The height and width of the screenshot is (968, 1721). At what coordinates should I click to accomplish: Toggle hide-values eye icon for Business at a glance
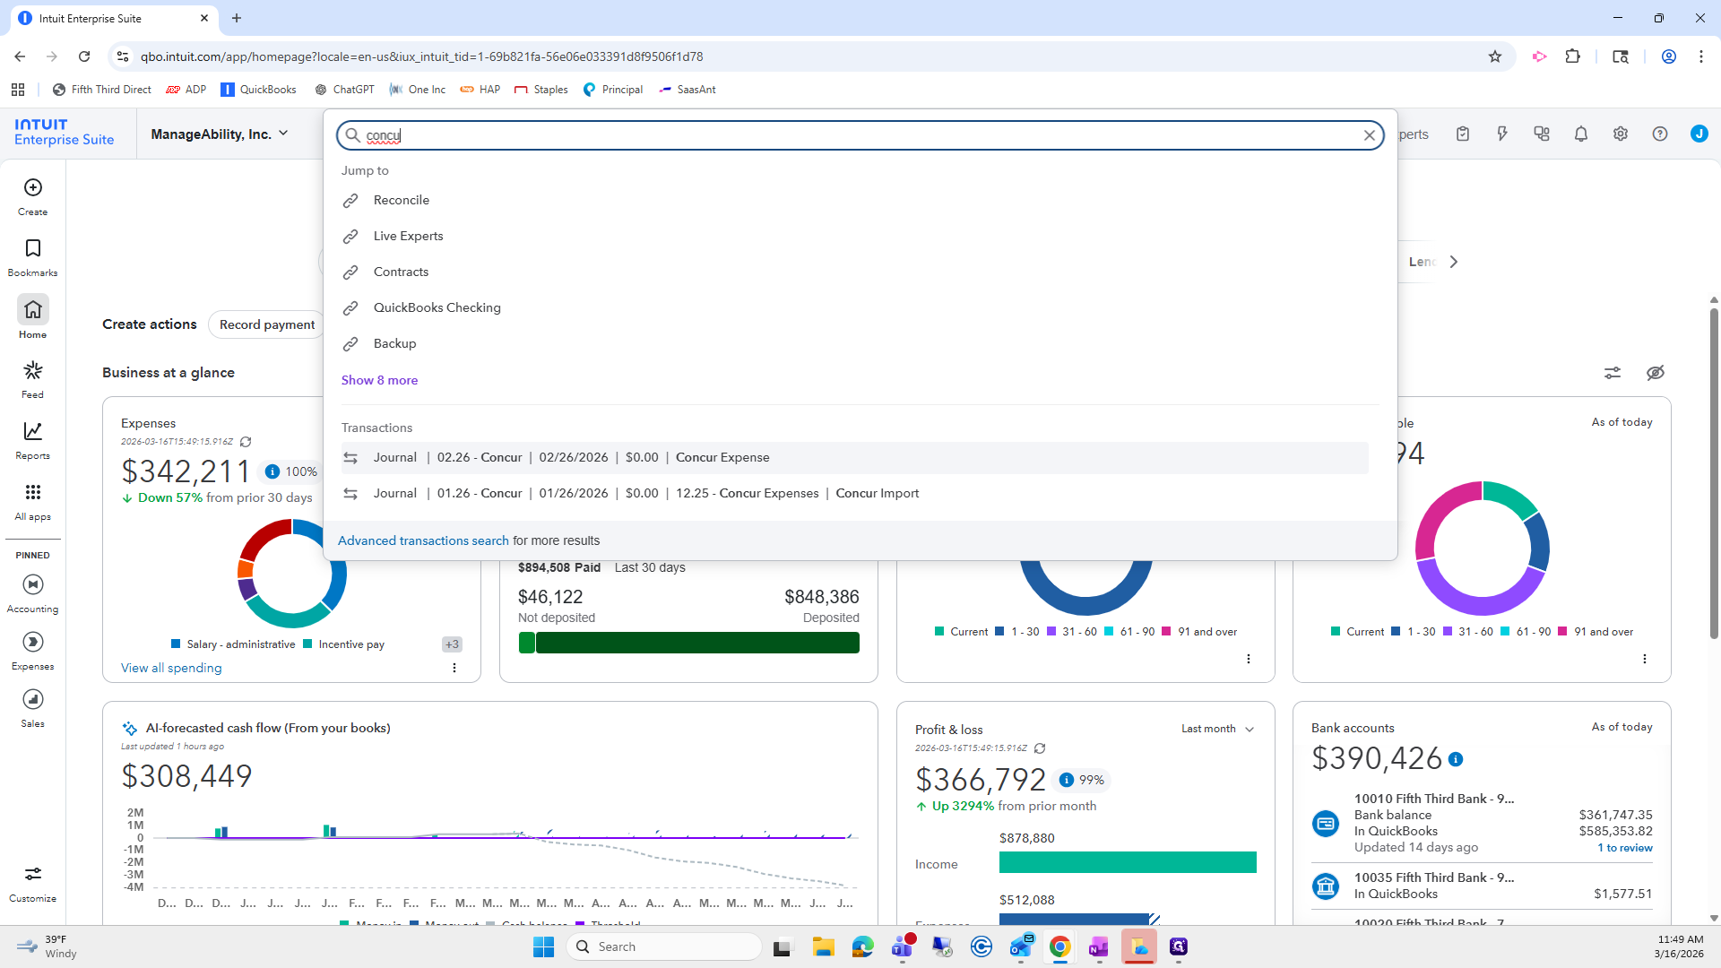pos(1656,373)
